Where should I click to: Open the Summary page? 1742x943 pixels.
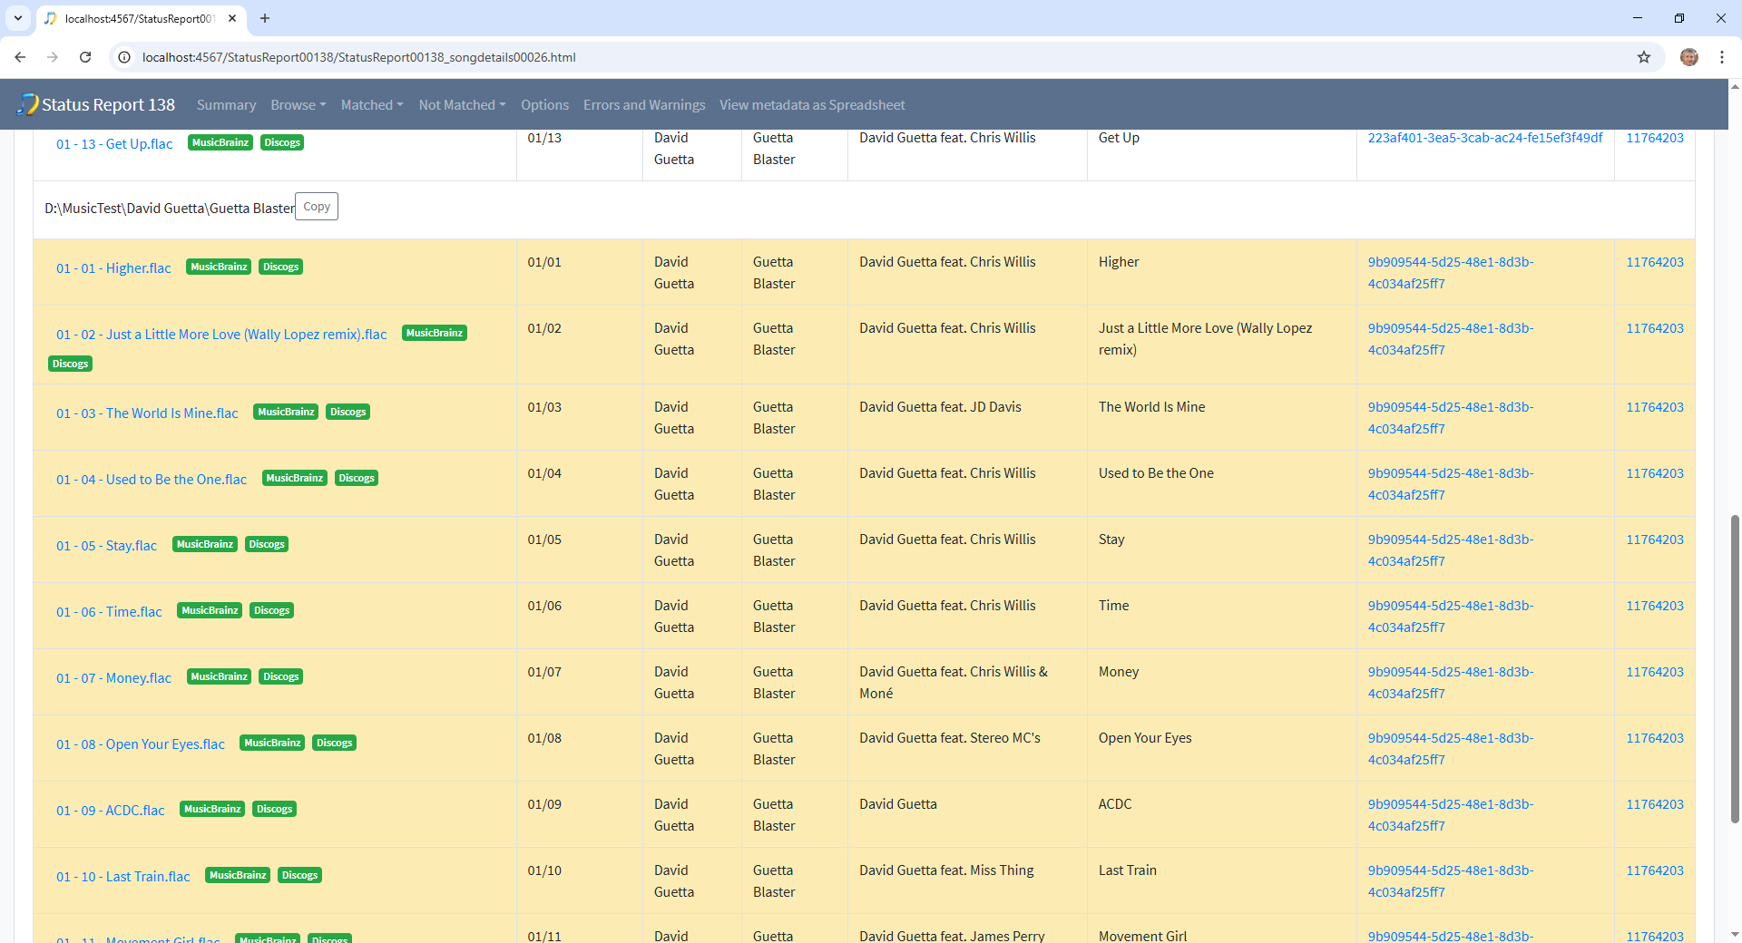(226, 105)
